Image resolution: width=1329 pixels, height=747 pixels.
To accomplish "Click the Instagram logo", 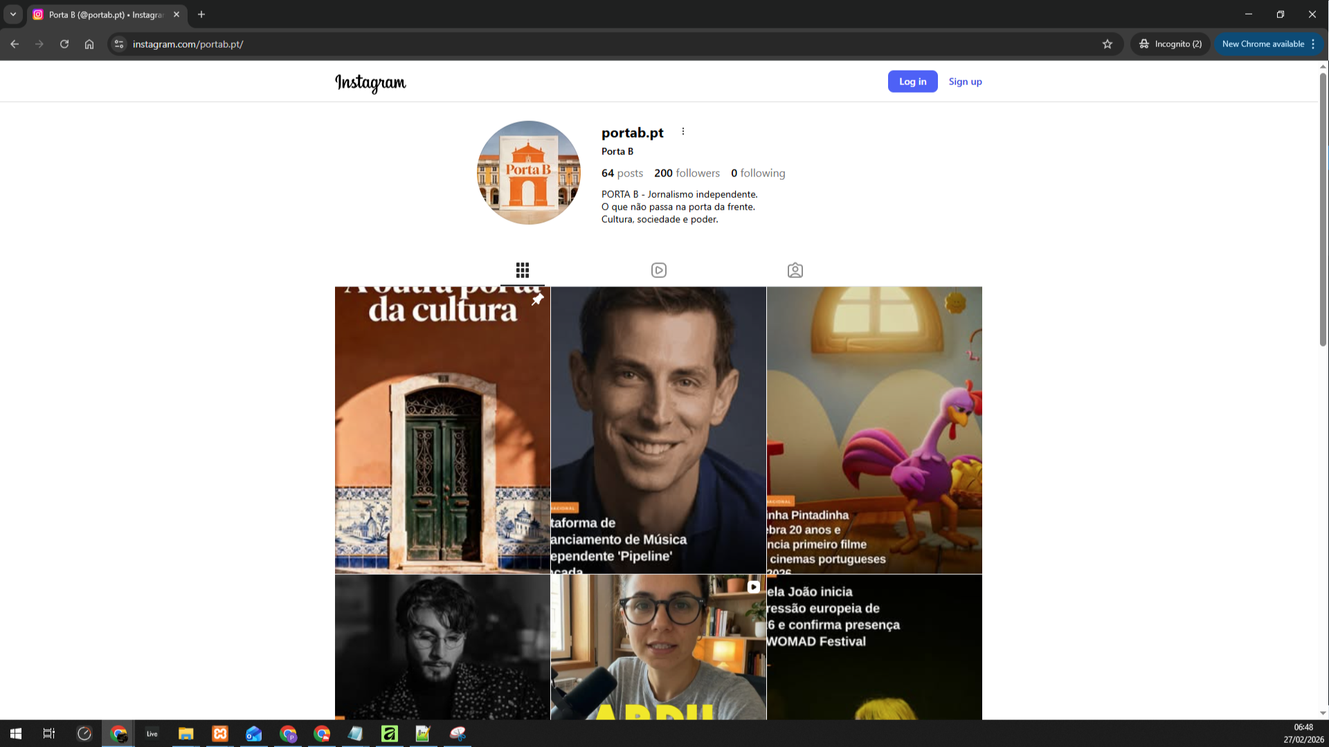I will 370,82.
